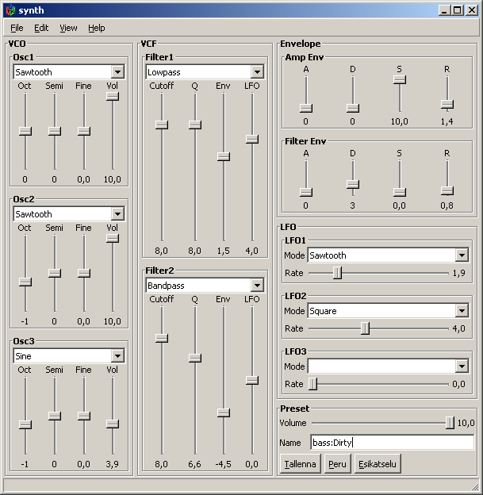This screenshot has height=495, width=483.
Task: Click the Filter2 Env value -4,5
Action: (223, 464)
